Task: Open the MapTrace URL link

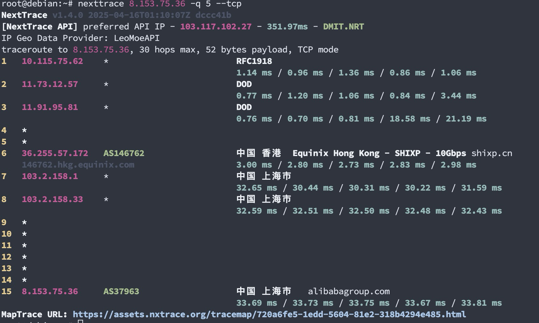Action: (269, 314)
